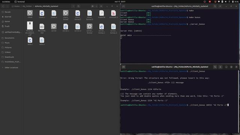Open Documents folder in sidebar

[12, 38]
